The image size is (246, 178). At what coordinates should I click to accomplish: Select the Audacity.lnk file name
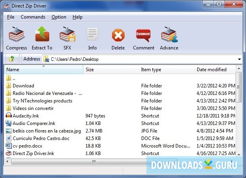click(x=26, y=116)
